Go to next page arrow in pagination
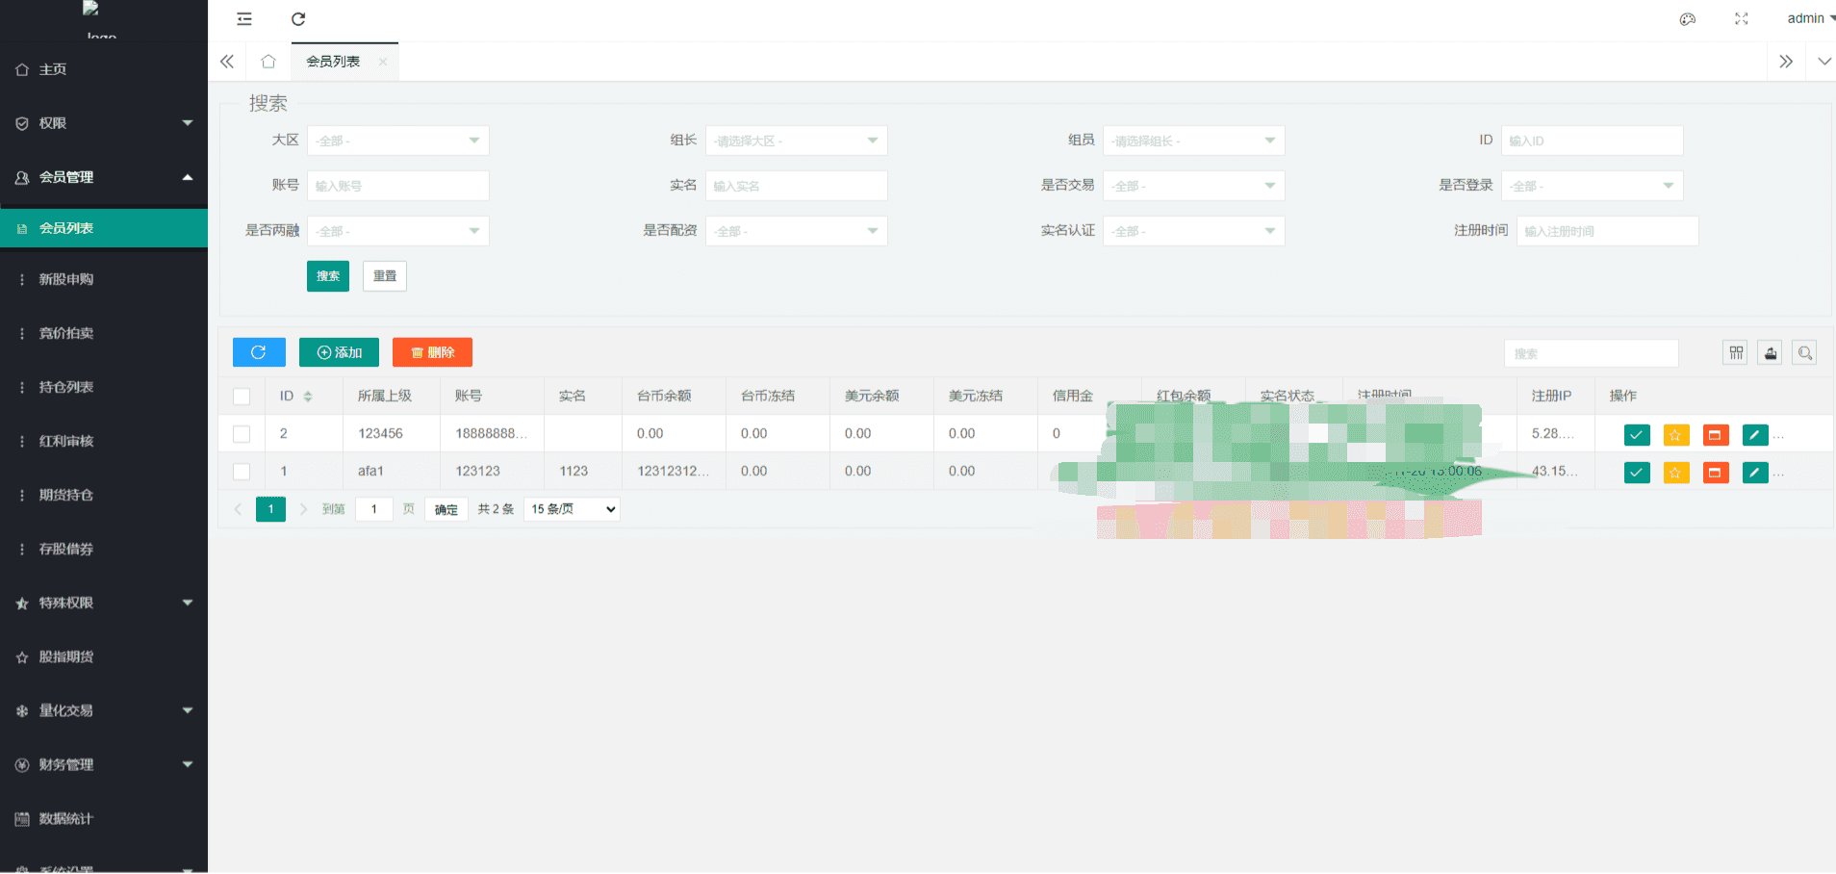The image size is (1836, 874). pos(303,509)
